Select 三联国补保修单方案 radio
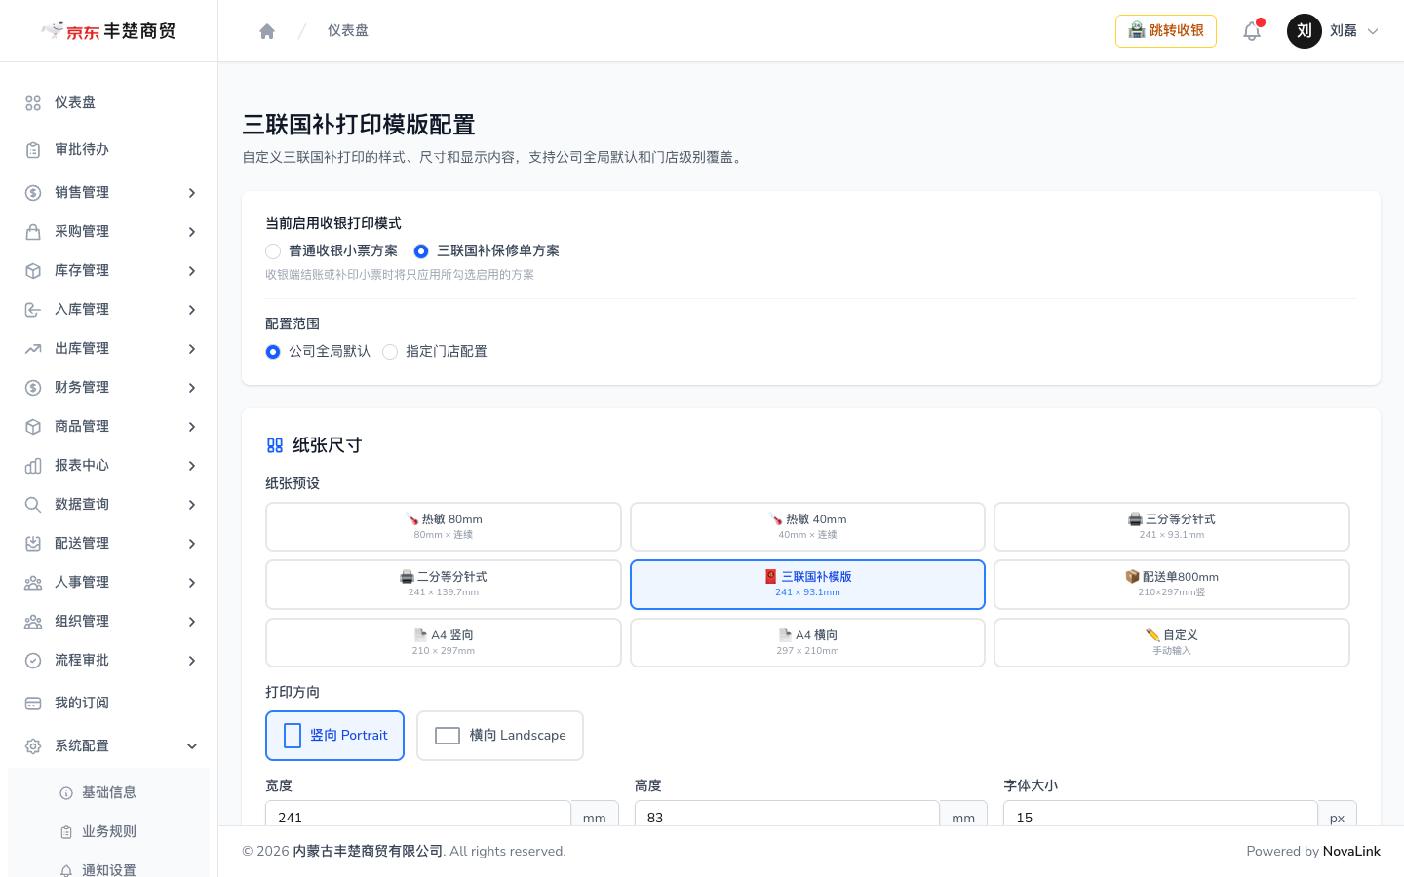Image resolution: width=1404 pixels, height=877 pixels. [421, 251]
